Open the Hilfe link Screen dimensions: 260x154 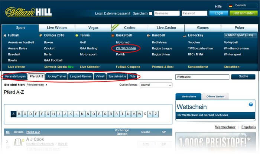(218, 6)
